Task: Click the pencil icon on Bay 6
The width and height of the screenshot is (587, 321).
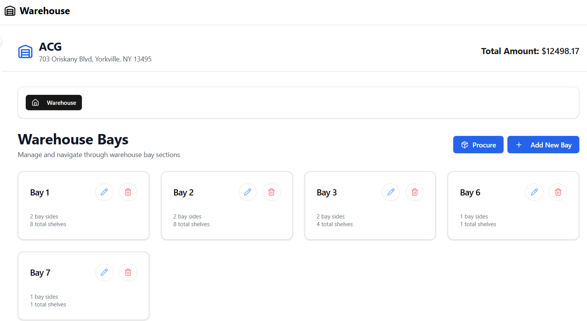Action: (x=534, y=192)
